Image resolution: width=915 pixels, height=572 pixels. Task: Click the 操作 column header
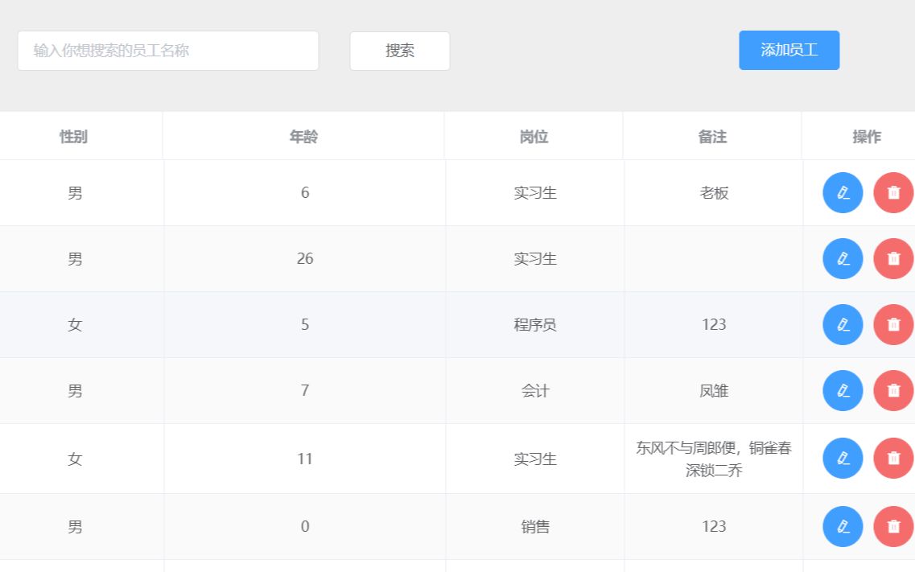(x=866, y=137)
